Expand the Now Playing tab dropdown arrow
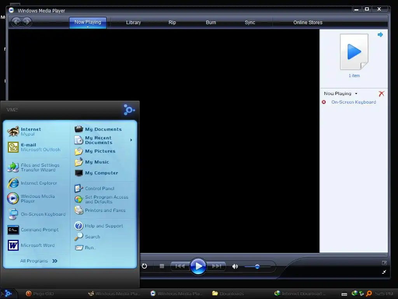398x299 pixels. (87, 27)
